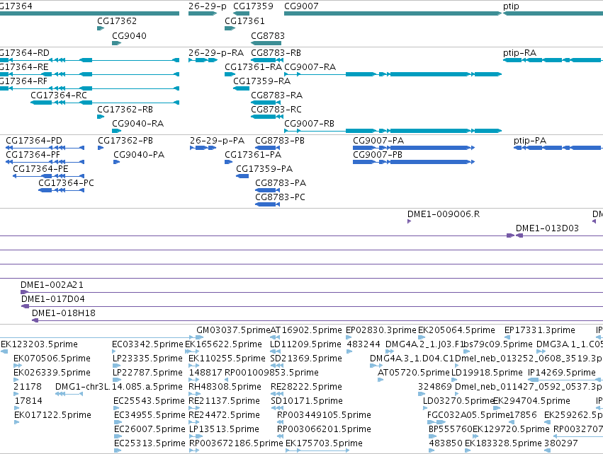Select the CG9040 gene glyph
This screenshot has width=603, height=454.
click(x=116, y=43)
